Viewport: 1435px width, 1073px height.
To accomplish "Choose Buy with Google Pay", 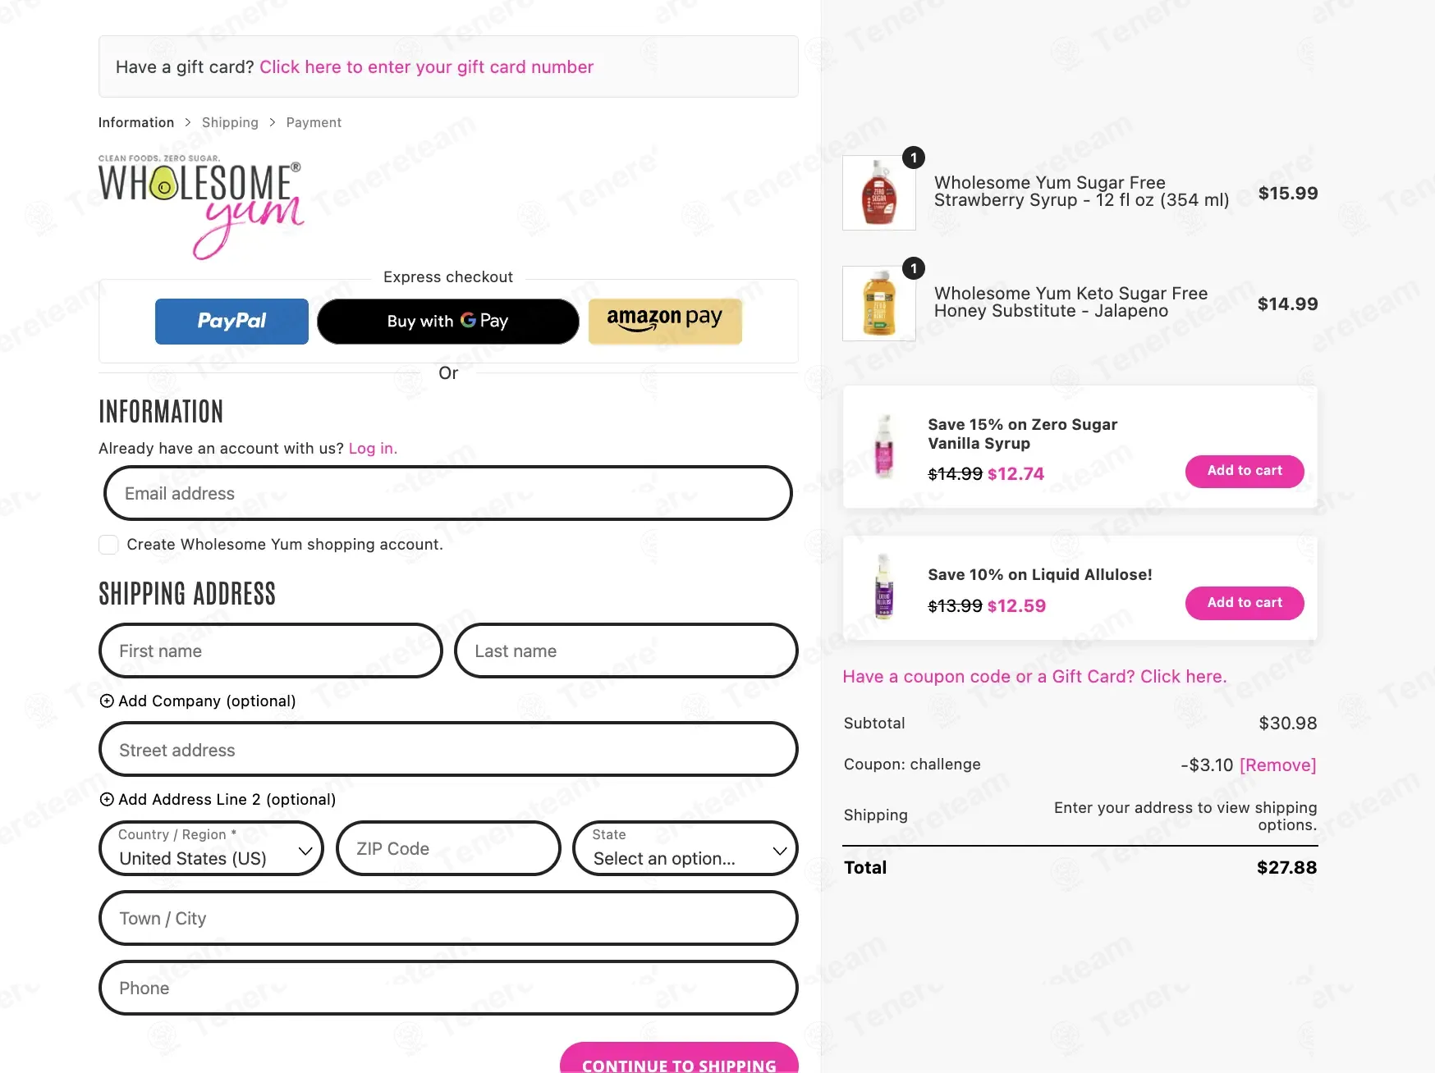I will pyautogui.click(x=448, y=322).
